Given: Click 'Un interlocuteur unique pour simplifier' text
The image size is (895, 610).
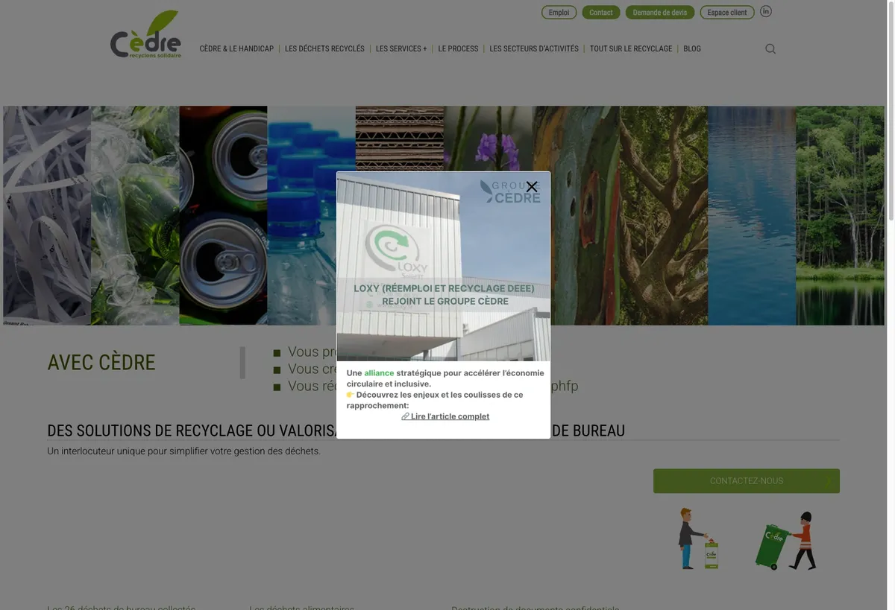Looking at the screenshot, I should coord(183,451).
